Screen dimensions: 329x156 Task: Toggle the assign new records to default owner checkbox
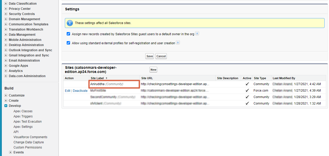(68, 34)
